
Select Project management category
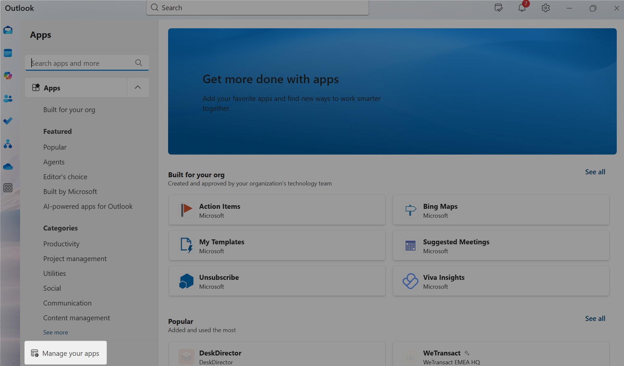click(75, 259)
